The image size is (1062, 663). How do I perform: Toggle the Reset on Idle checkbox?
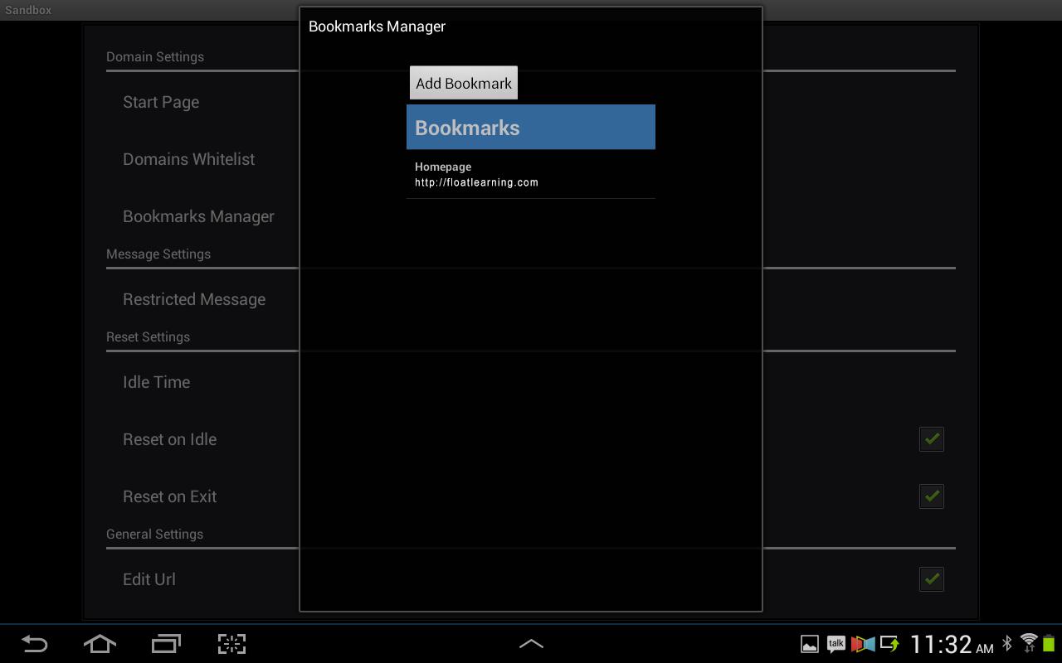click(x=932, y=438)
